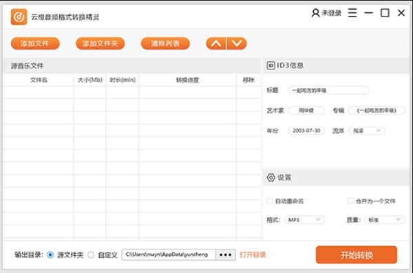This screenshot has height=273, width=413.
Task: Click the 艺术家 artist input field
Action: tap(306, 110)
